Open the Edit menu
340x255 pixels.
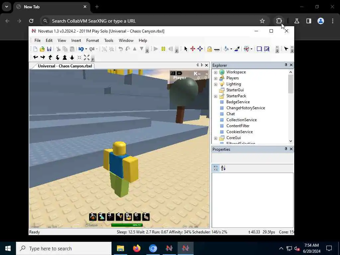click(x=49, y=40)
